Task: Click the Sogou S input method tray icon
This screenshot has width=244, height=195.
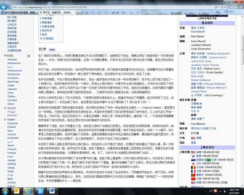Action: [x=216, y=191]
